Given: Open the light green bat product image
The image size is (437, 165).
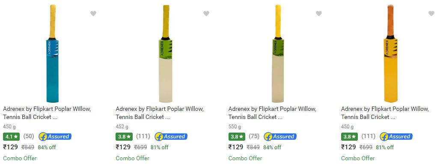Looking at the screenshot, I should [x=166, y=54].
